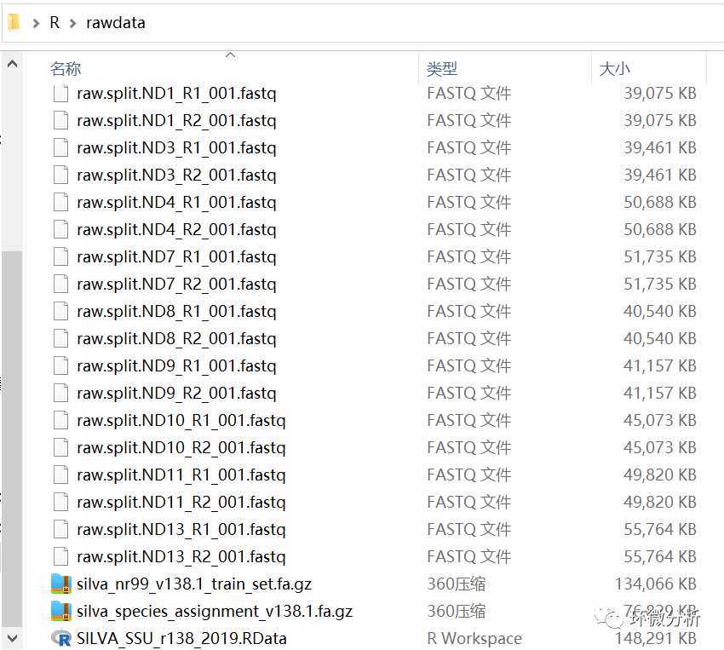724x650 pixels.
Task: Click the vertical scrollbar thumb
Action: click(x=13, y=439)
